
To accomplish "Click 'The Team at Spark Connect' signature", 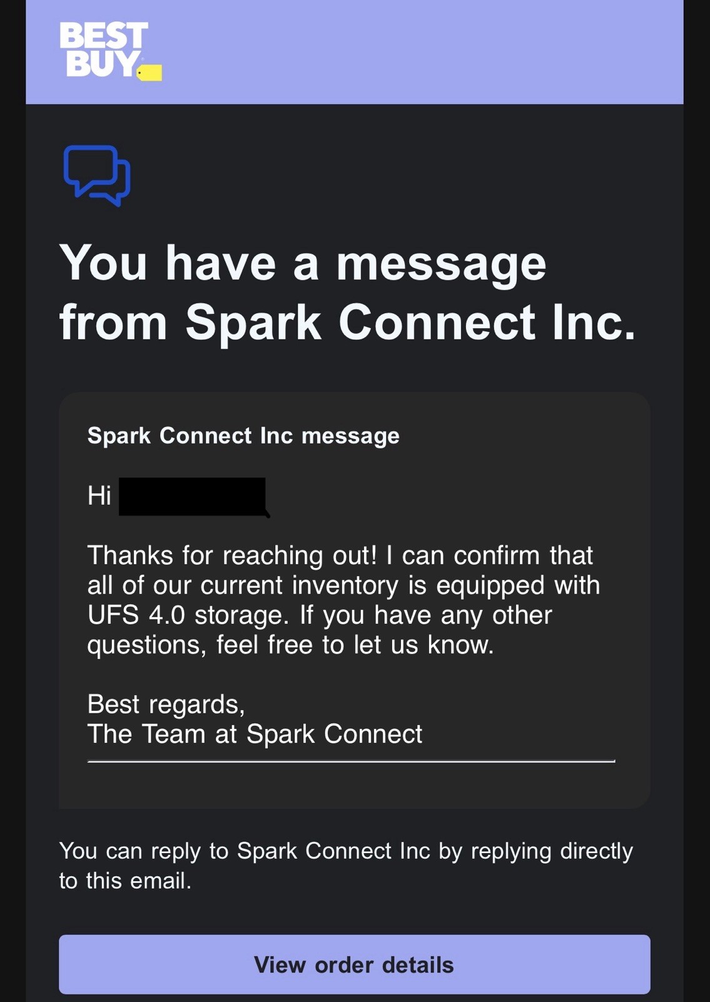I will click(x=255, y=734).
